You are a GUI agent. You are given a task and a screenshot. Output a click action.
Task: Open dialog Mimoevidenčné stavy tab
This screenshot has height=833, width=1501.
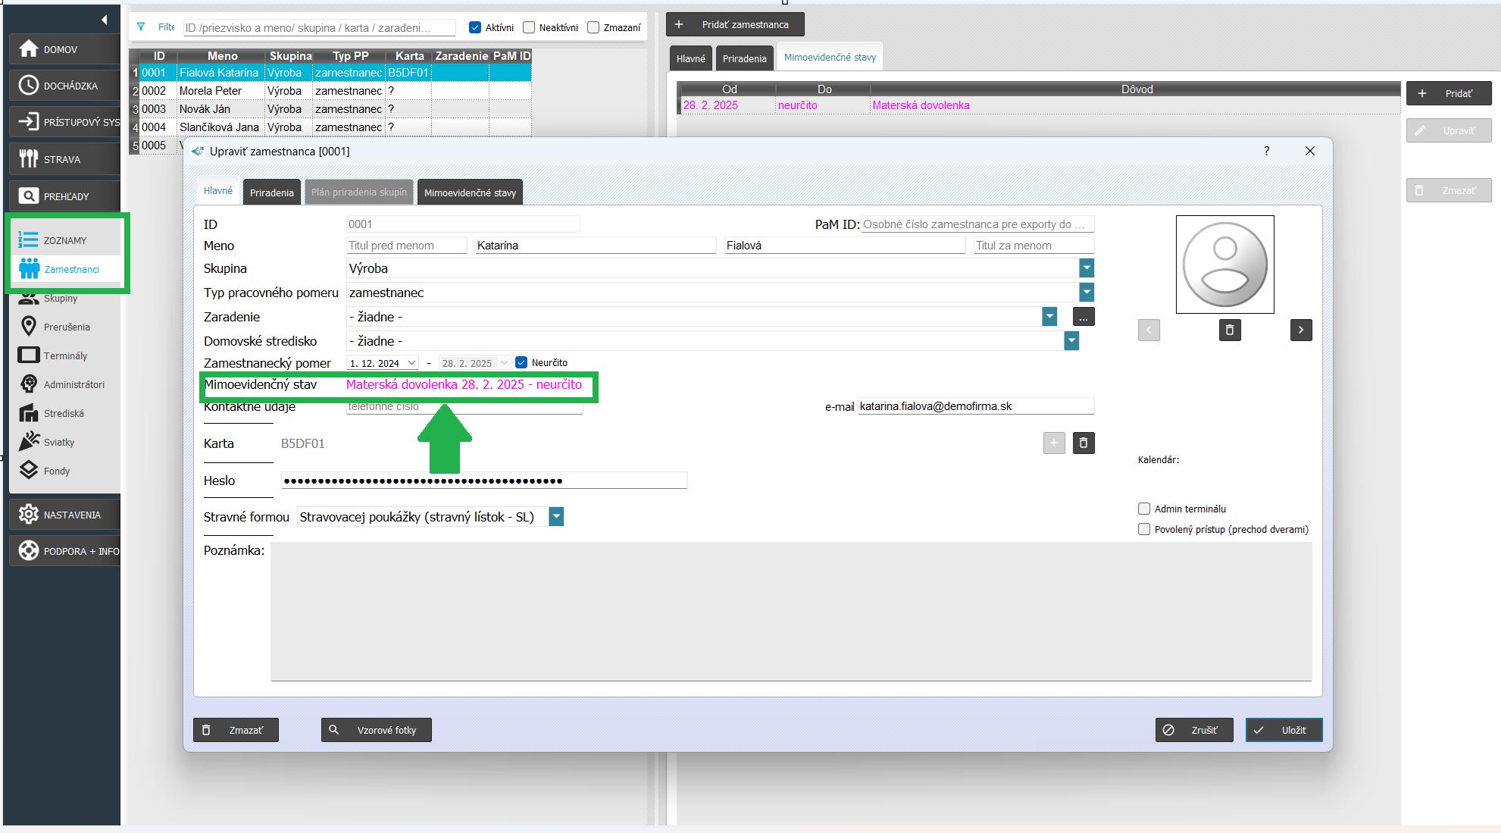(470, 193)
